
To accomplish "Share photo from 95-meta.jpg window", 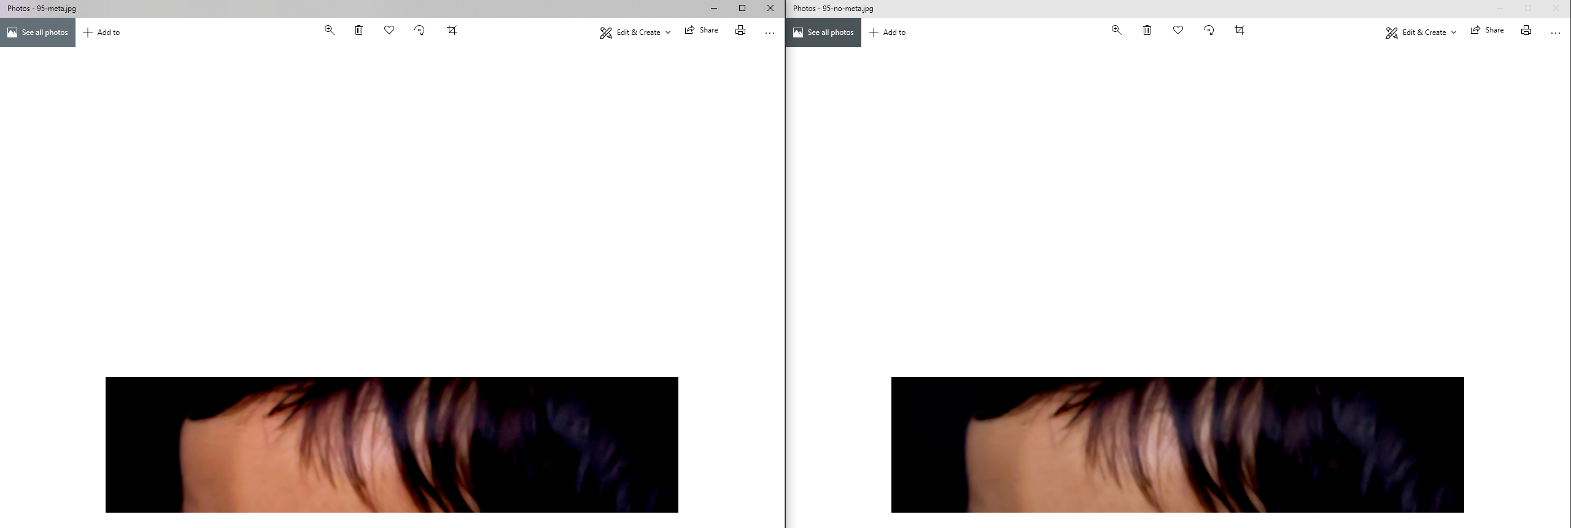I will [x=701, y=30].
